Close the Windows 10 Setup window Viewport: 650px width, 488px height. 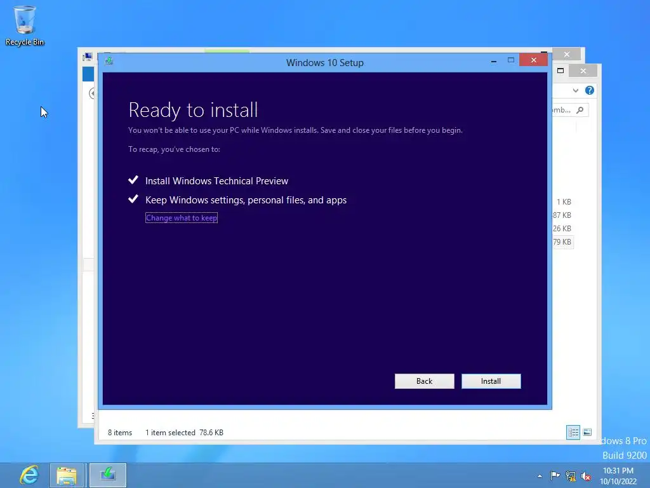533,60
